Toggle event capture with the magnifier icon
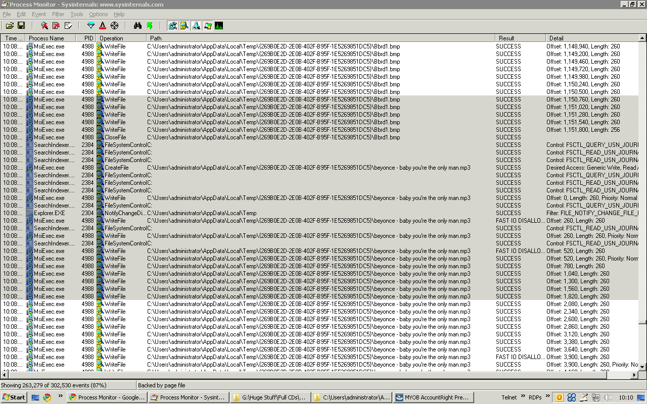This screenshot has height=404, width=647. click(44, 25)
